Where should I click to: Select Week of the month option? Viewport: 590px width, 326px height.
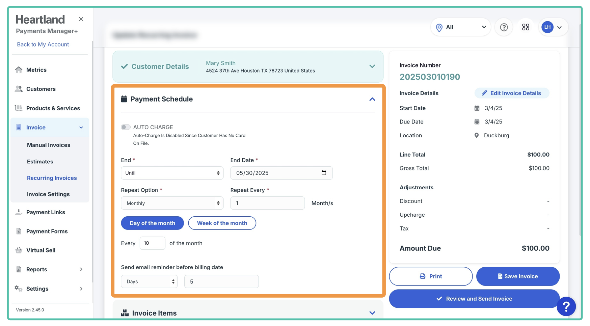pos(222,223)
